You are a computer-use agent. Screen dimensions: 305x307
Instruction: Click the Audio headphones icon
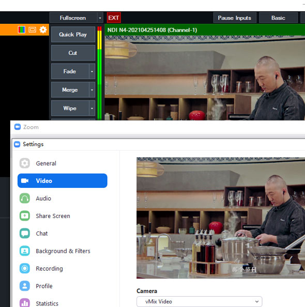click(x=25, y=198)
